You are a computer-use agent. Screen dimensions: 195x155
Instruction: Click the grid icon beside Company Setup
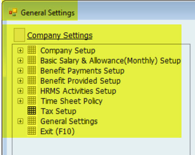[32, 50]
